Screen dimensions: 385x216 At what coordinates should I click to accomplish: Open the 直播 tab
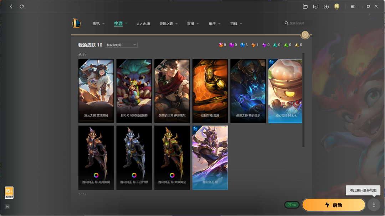190,24
